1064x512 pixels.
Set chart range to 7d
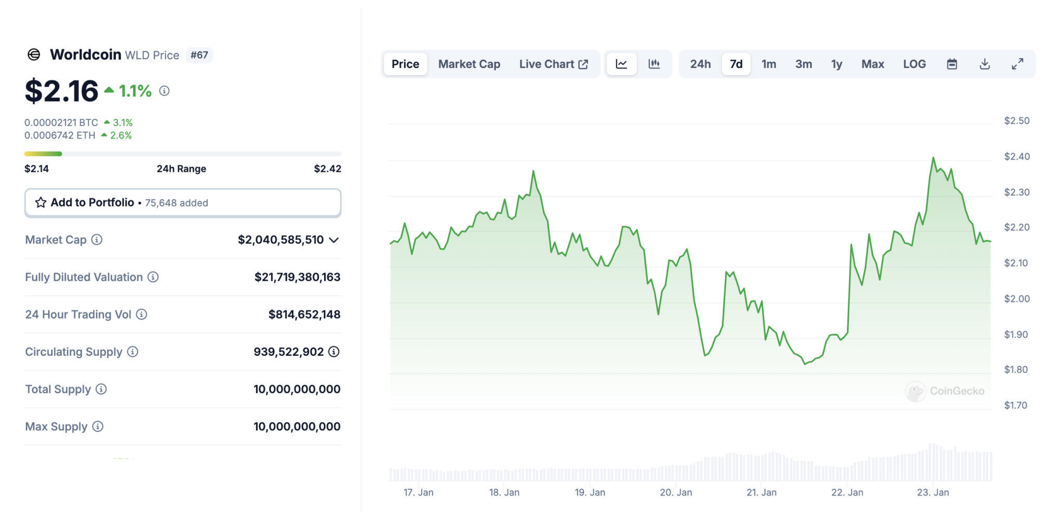736,64
